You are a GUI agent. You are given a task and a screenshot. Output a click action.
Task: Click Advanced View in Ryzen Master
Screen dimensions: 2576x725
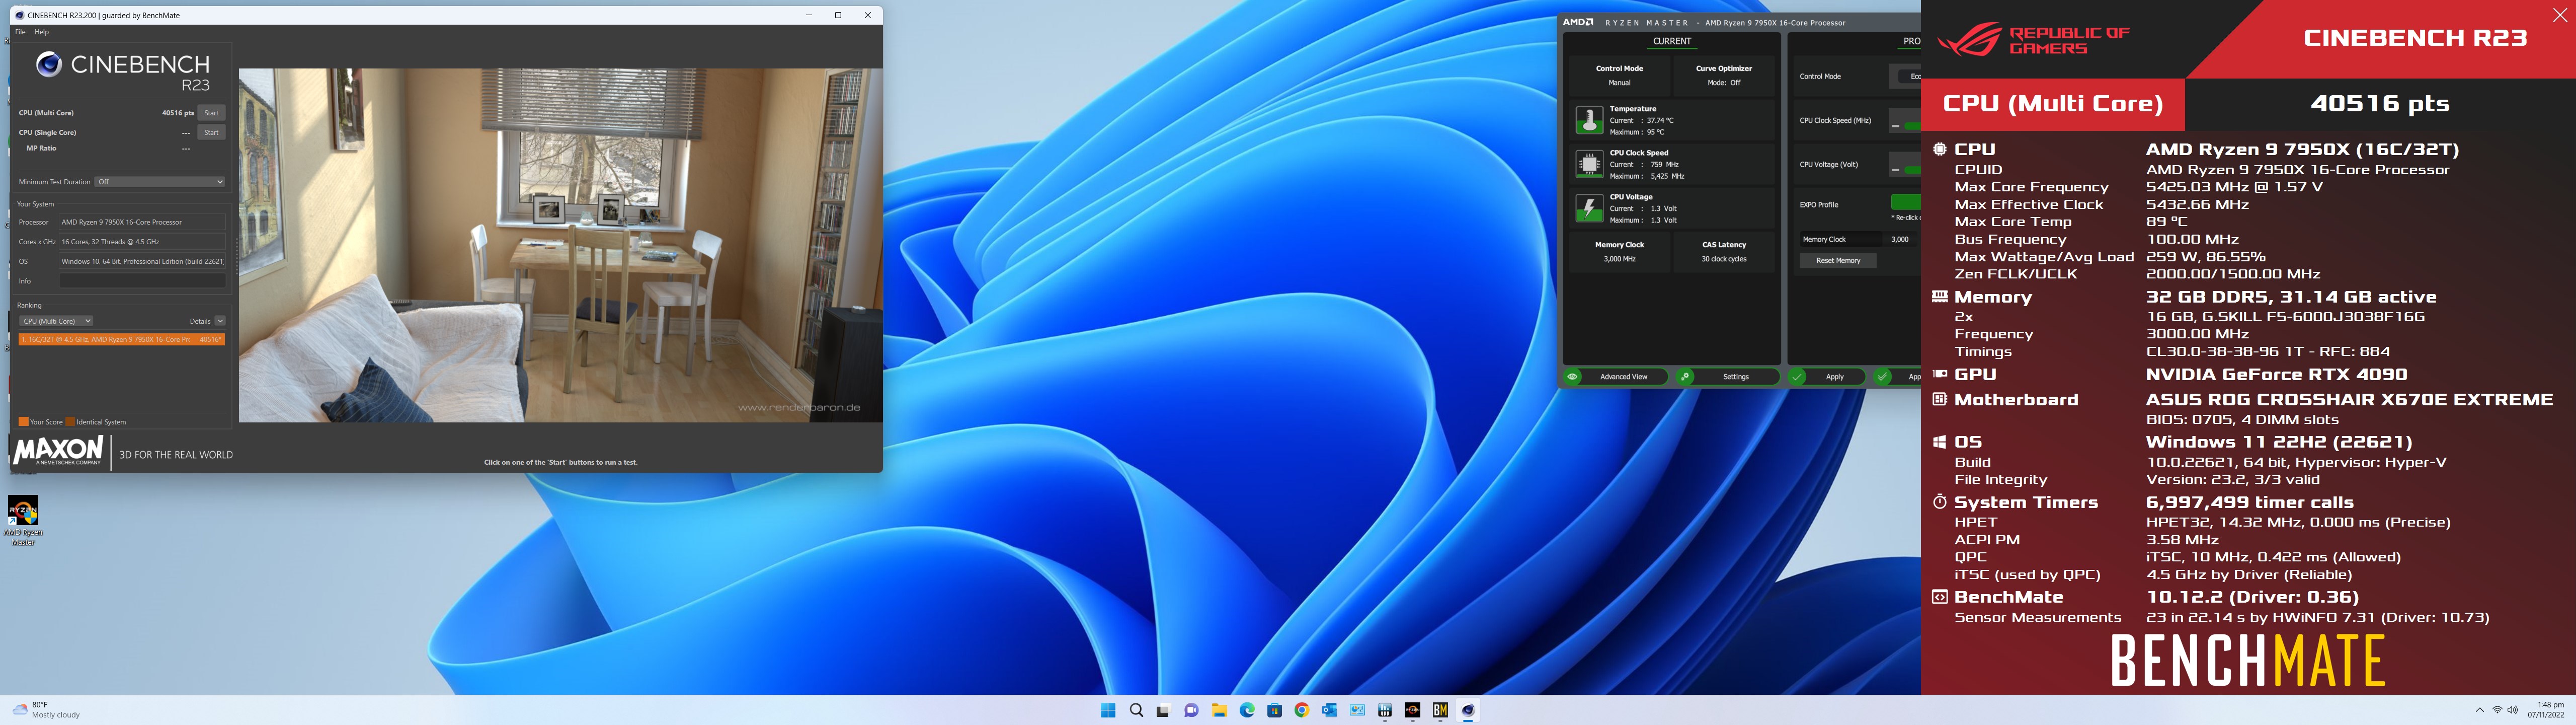point(1616,377)
